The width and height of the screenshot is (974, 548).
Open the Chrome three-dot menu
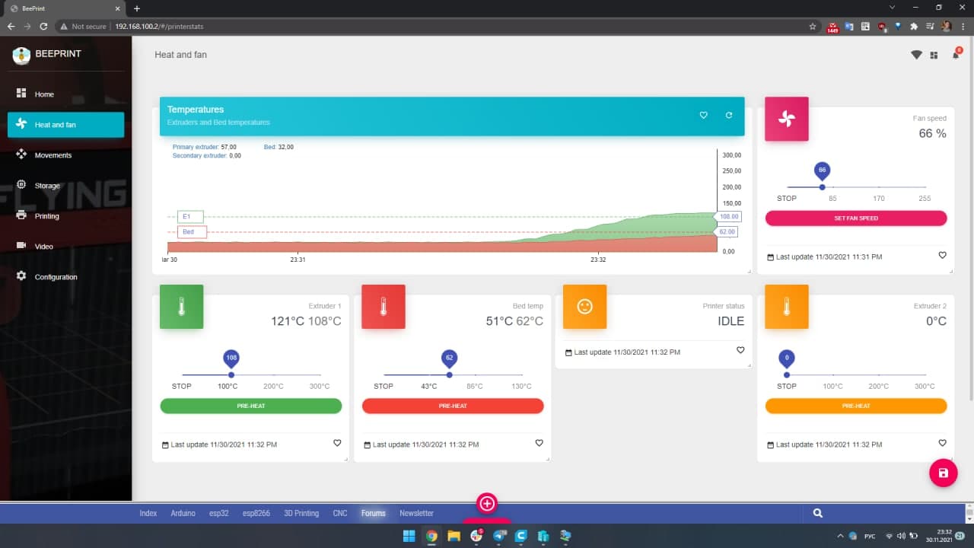[963, 26]
